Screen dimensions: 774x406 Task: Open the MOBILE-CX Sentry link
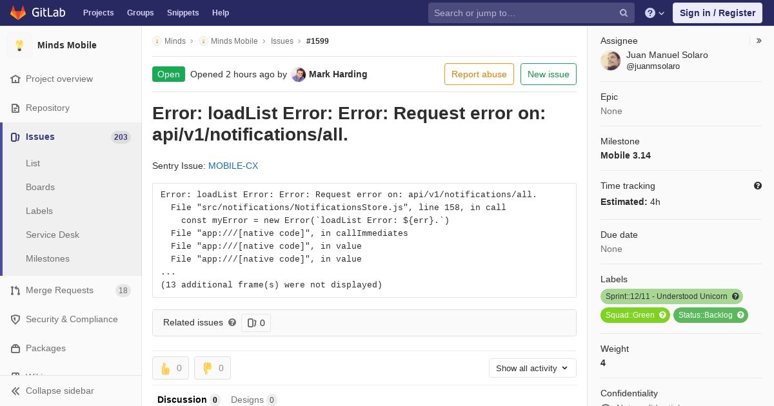pyautogui.click(x=233, y=166)
